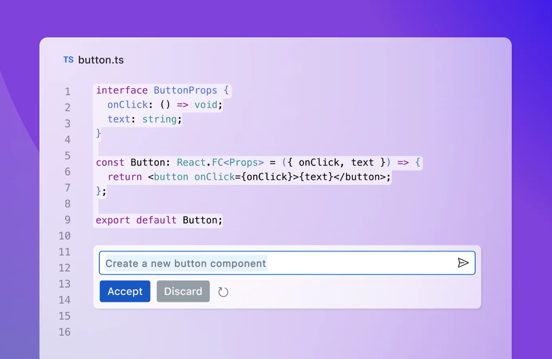Click the regenerate response icon
The image size is (552, 359).
click(224, 291)
